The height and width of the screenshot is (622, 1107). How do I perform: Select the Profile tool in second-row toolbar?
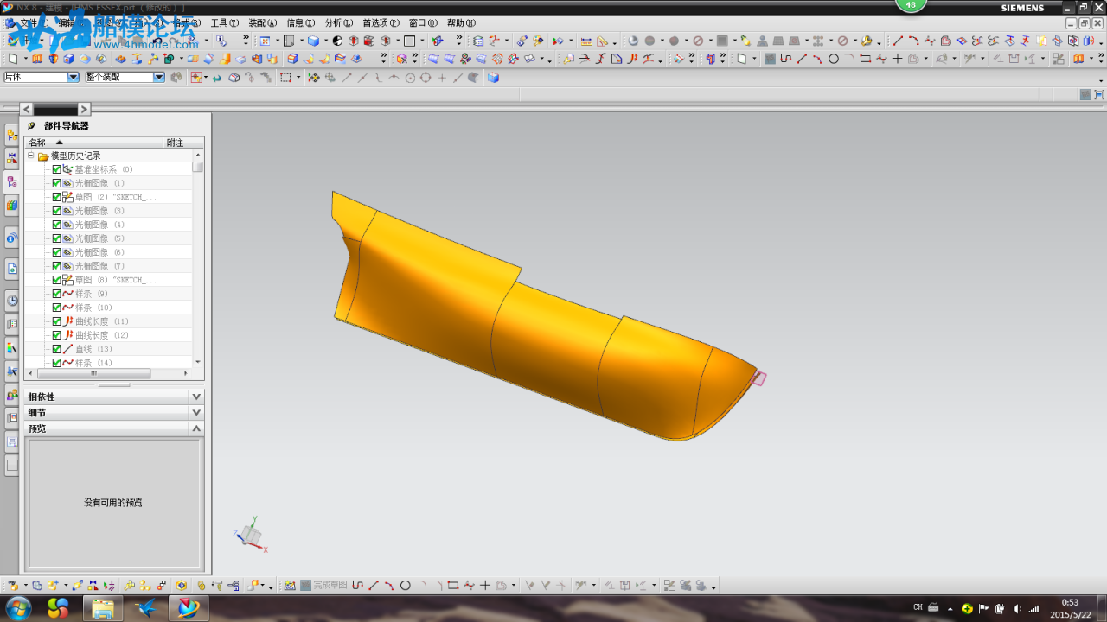785,59
